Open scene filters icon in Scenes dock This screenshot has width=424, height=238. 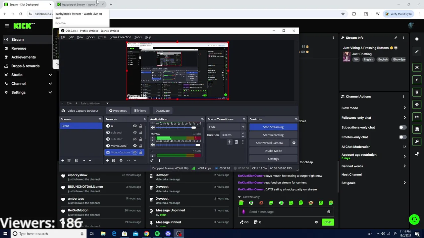pyautogui.click(x=76, y=160)
